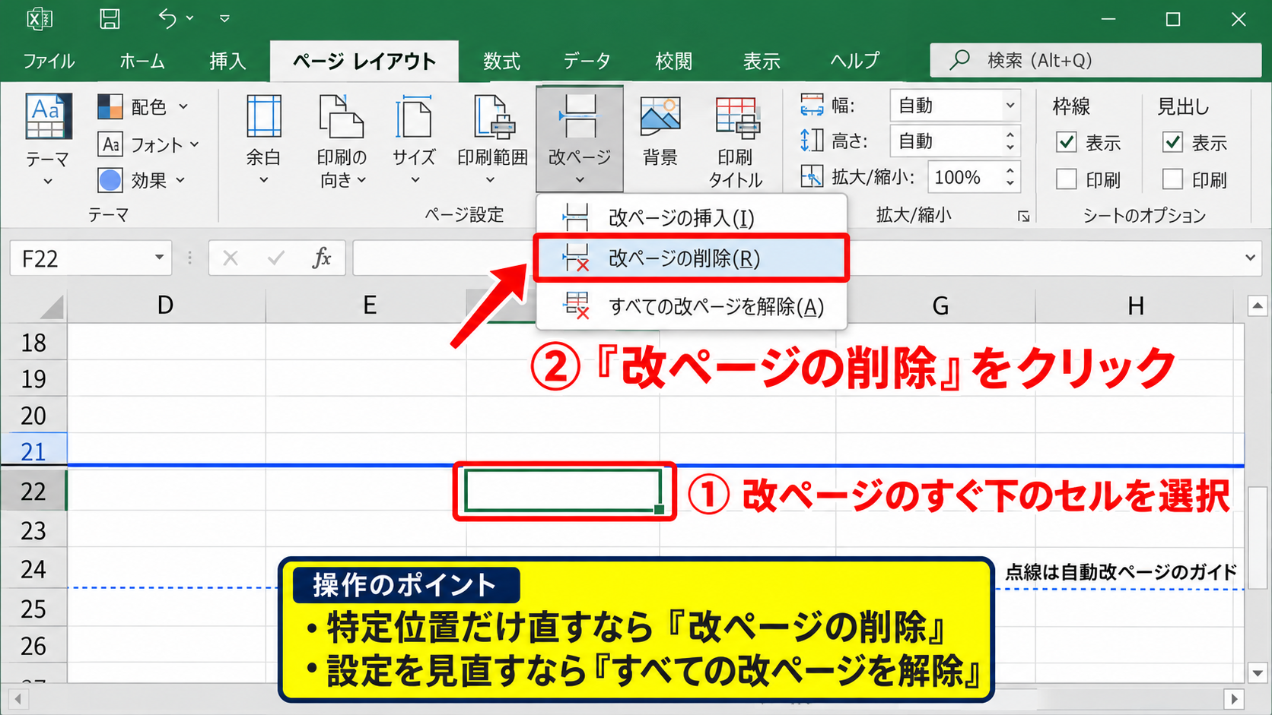Adjust the 拡大/縮小 100% scale stepper
1272x715 pixels.
(x=1010, y=177)
